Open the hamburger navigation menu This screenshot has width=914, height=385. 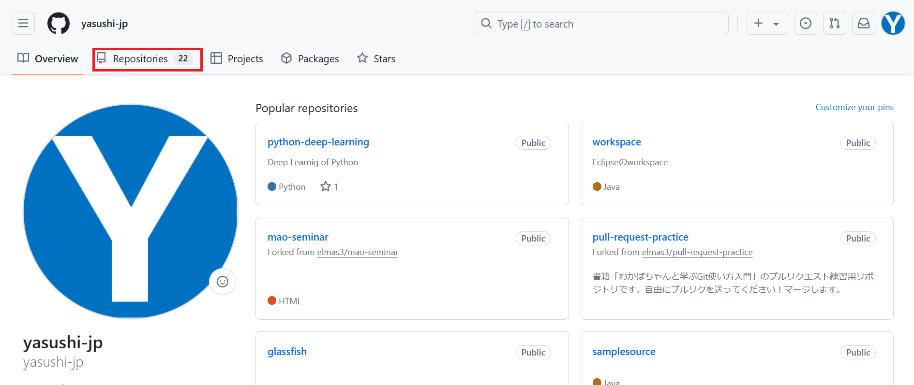(23, 23)
